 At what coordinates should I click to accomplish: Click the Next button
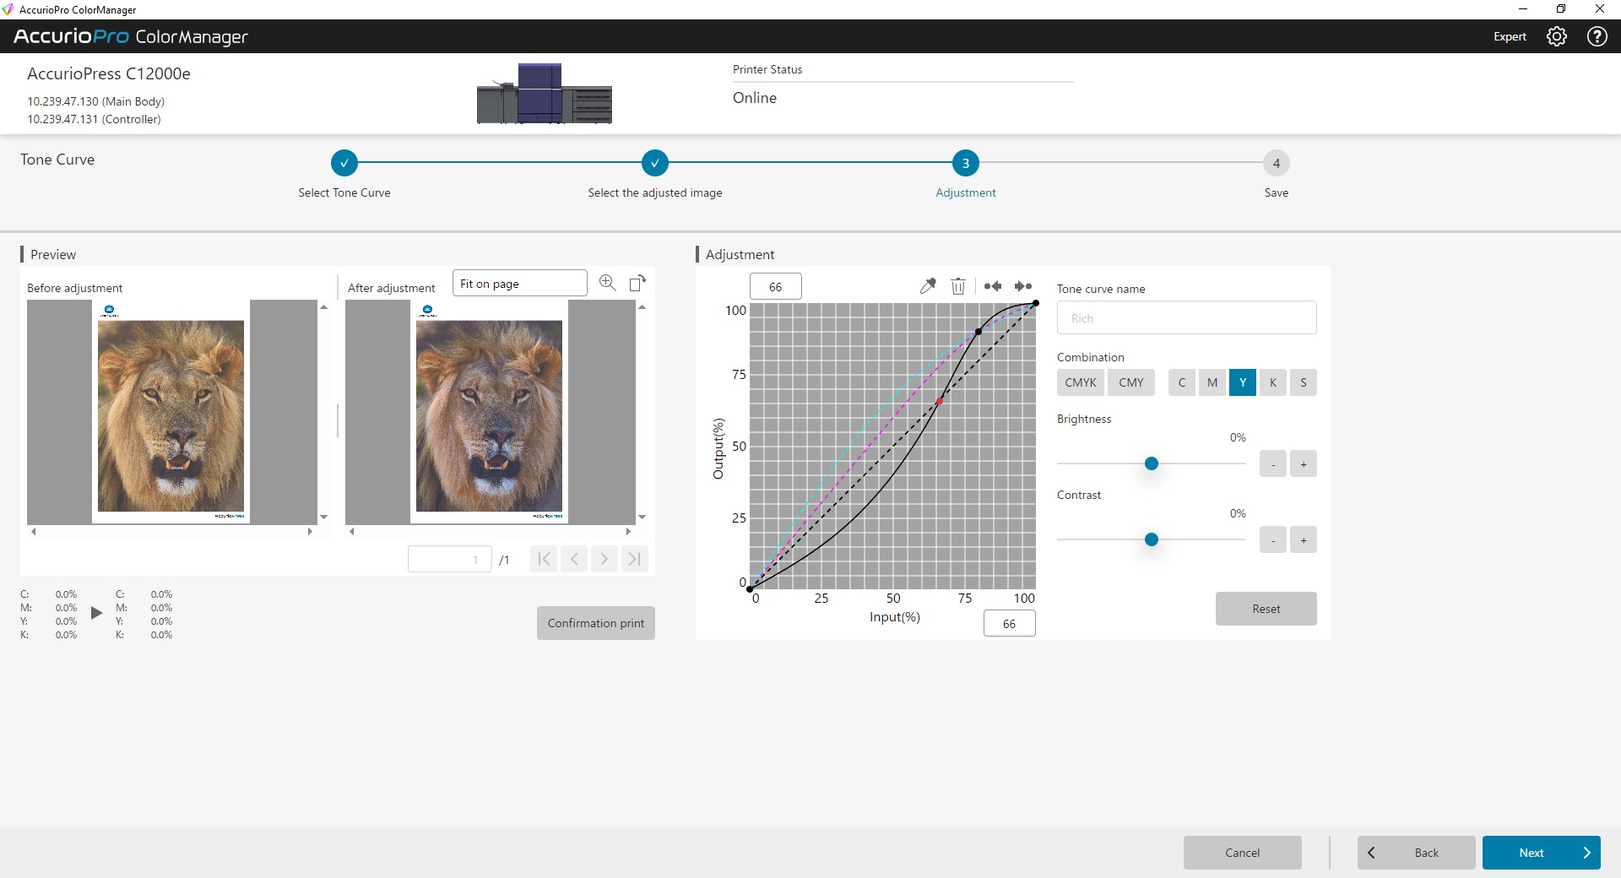click(1542, 853)
